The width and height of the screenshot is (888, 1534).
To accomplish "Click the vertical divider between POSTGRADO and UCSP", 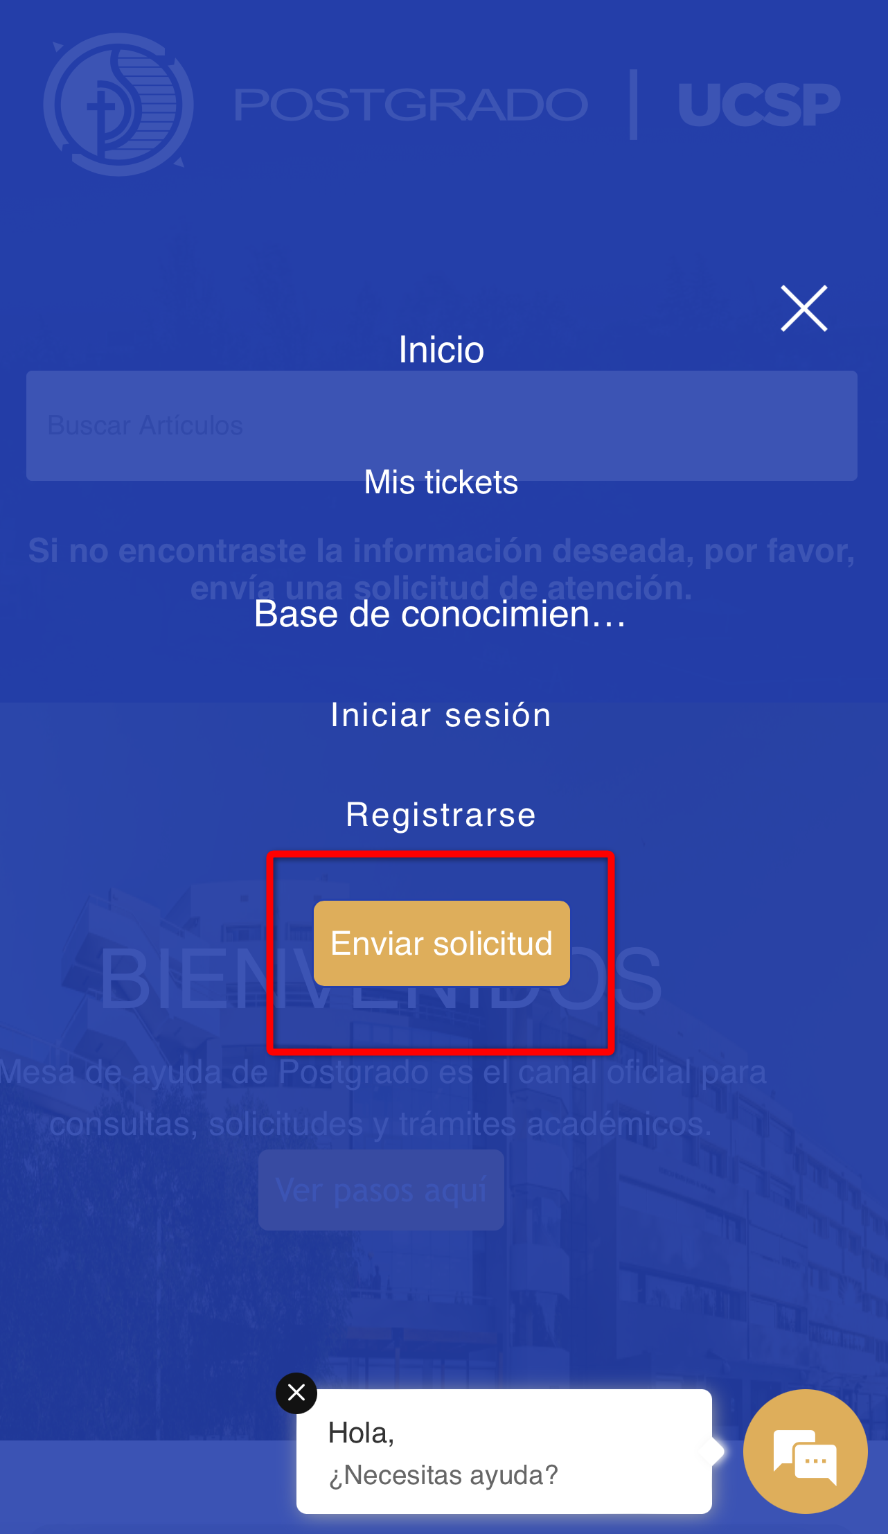I will (633, 105).
